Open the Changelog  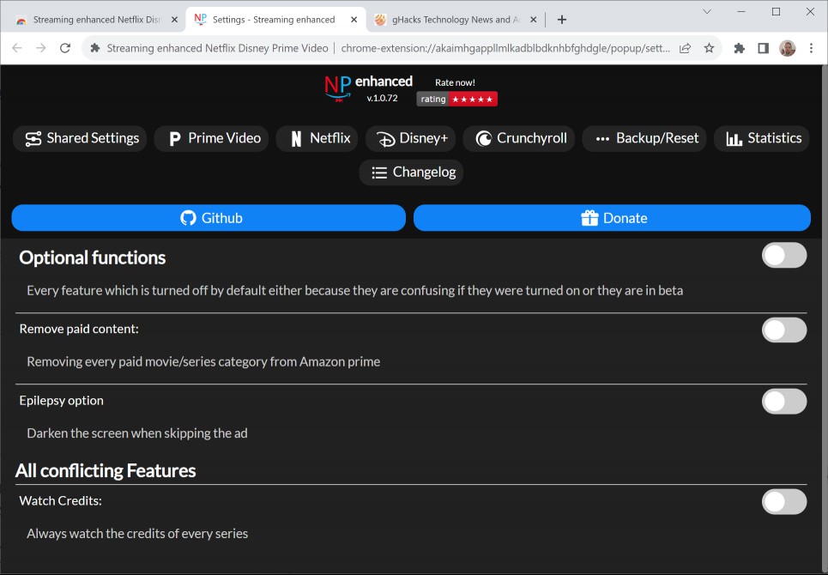411,172
